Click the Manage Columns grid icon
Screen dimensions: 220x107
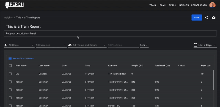10,59
